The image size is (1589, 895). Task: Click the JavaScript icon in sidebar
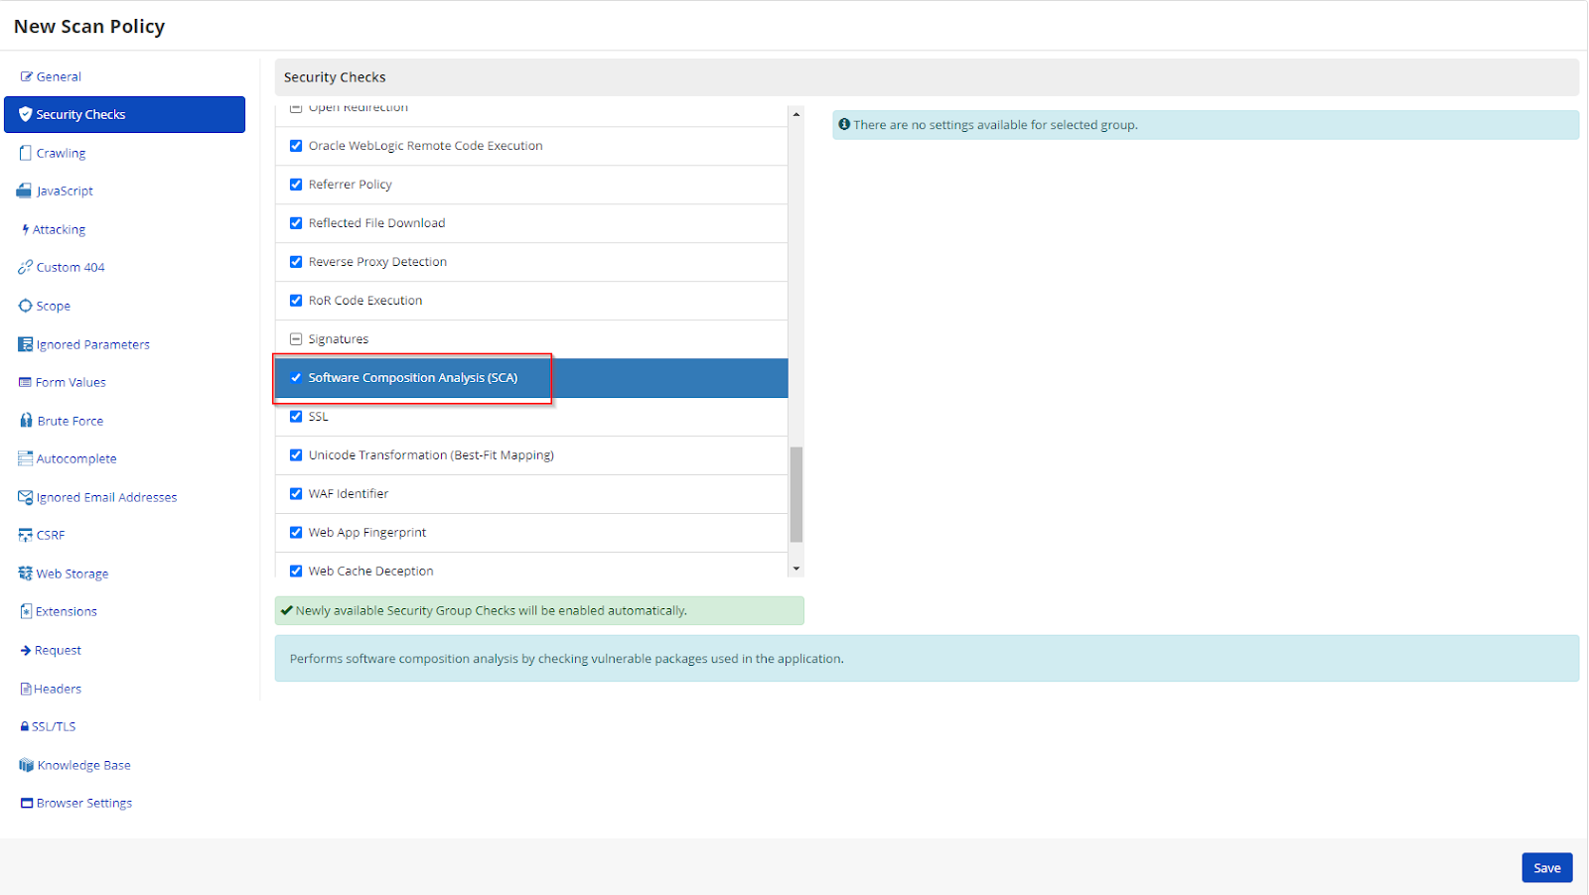[25, 191]
